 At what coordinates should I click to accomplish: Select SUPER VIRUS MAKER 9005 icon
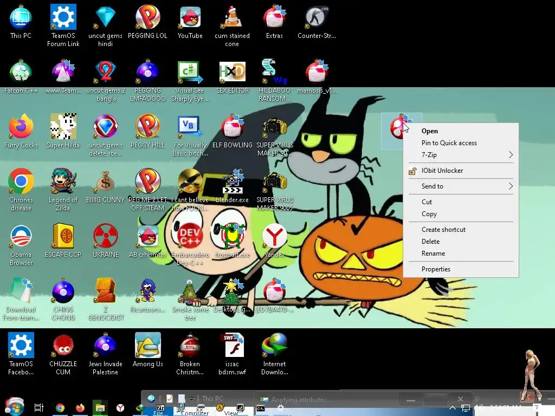pos(275,190)
